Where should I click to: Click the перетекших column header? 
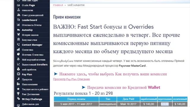[x=165, y=99]
